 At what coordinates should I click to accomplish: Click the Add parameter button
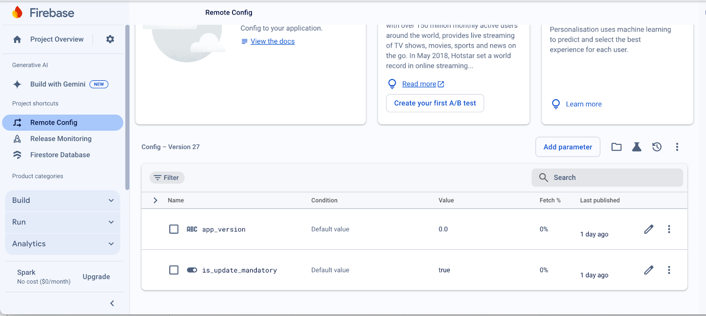pos(568,147)
